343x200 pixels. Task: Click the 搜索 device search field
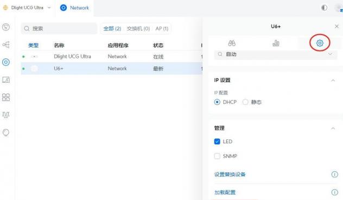pyautogui.click(x=59, y=29)
